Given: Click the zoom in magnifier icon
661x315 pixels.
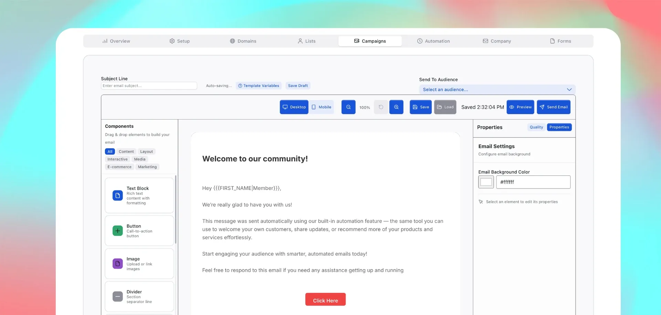Looking at the screenshot, I should [x=396, y=107].
